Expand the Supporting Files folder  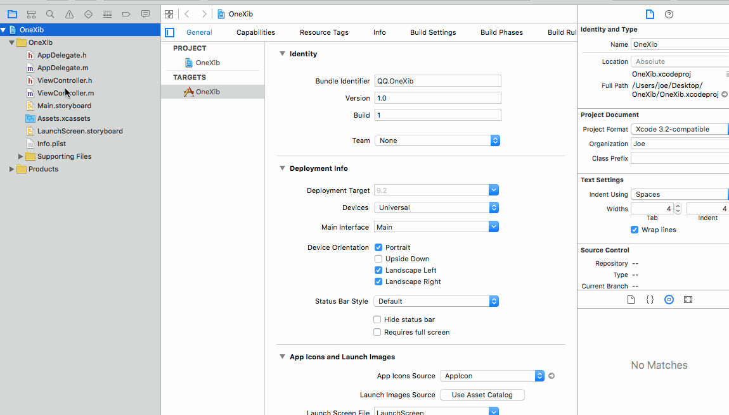point(20,156)
